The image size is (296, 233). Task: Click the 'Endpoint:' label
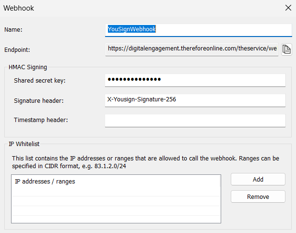tap(17, 50)
